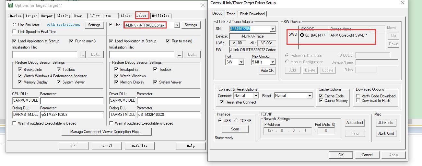This screenshot has width=422, height=166.
Task: Expand the SN serial number dropdown
Action: 273,29
